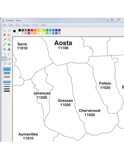Click the Rectangle shape tool
This screenshot has height=160, width=124.
pyautogui.click(x=5, y=59)
